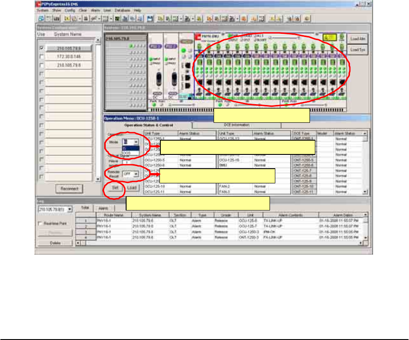The image size is (409, 340).
Task: Select the OCU-125-10 unit row
Action: coord(180,186)
